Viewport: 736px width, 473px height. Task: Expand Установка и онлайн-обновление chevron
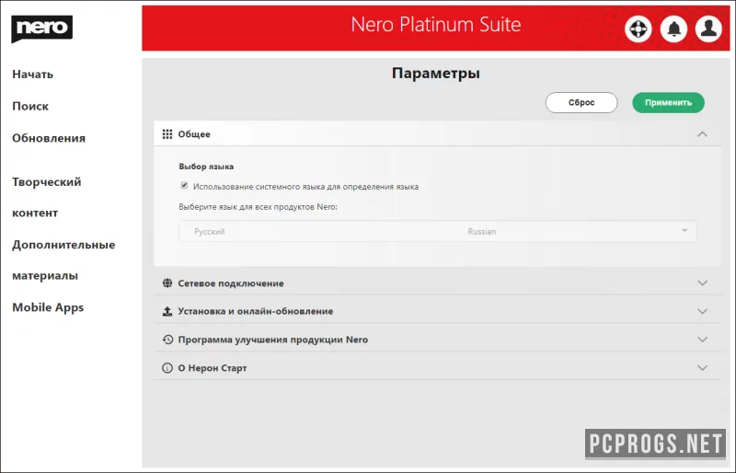(x=702, y=311)
